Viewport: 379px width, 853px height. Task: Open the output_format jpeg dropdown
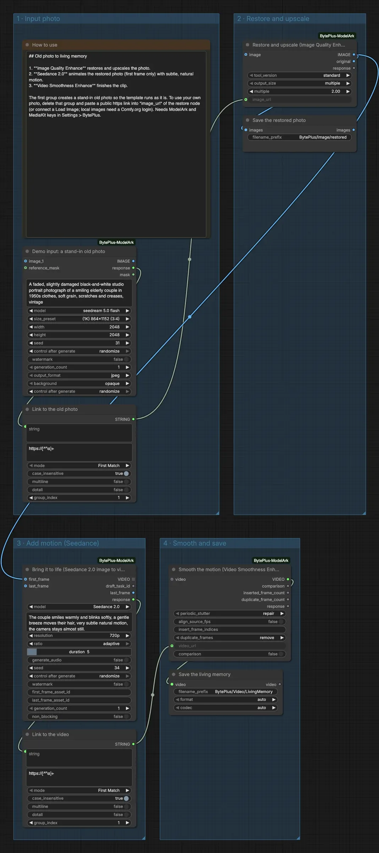(x=79, y=375)
